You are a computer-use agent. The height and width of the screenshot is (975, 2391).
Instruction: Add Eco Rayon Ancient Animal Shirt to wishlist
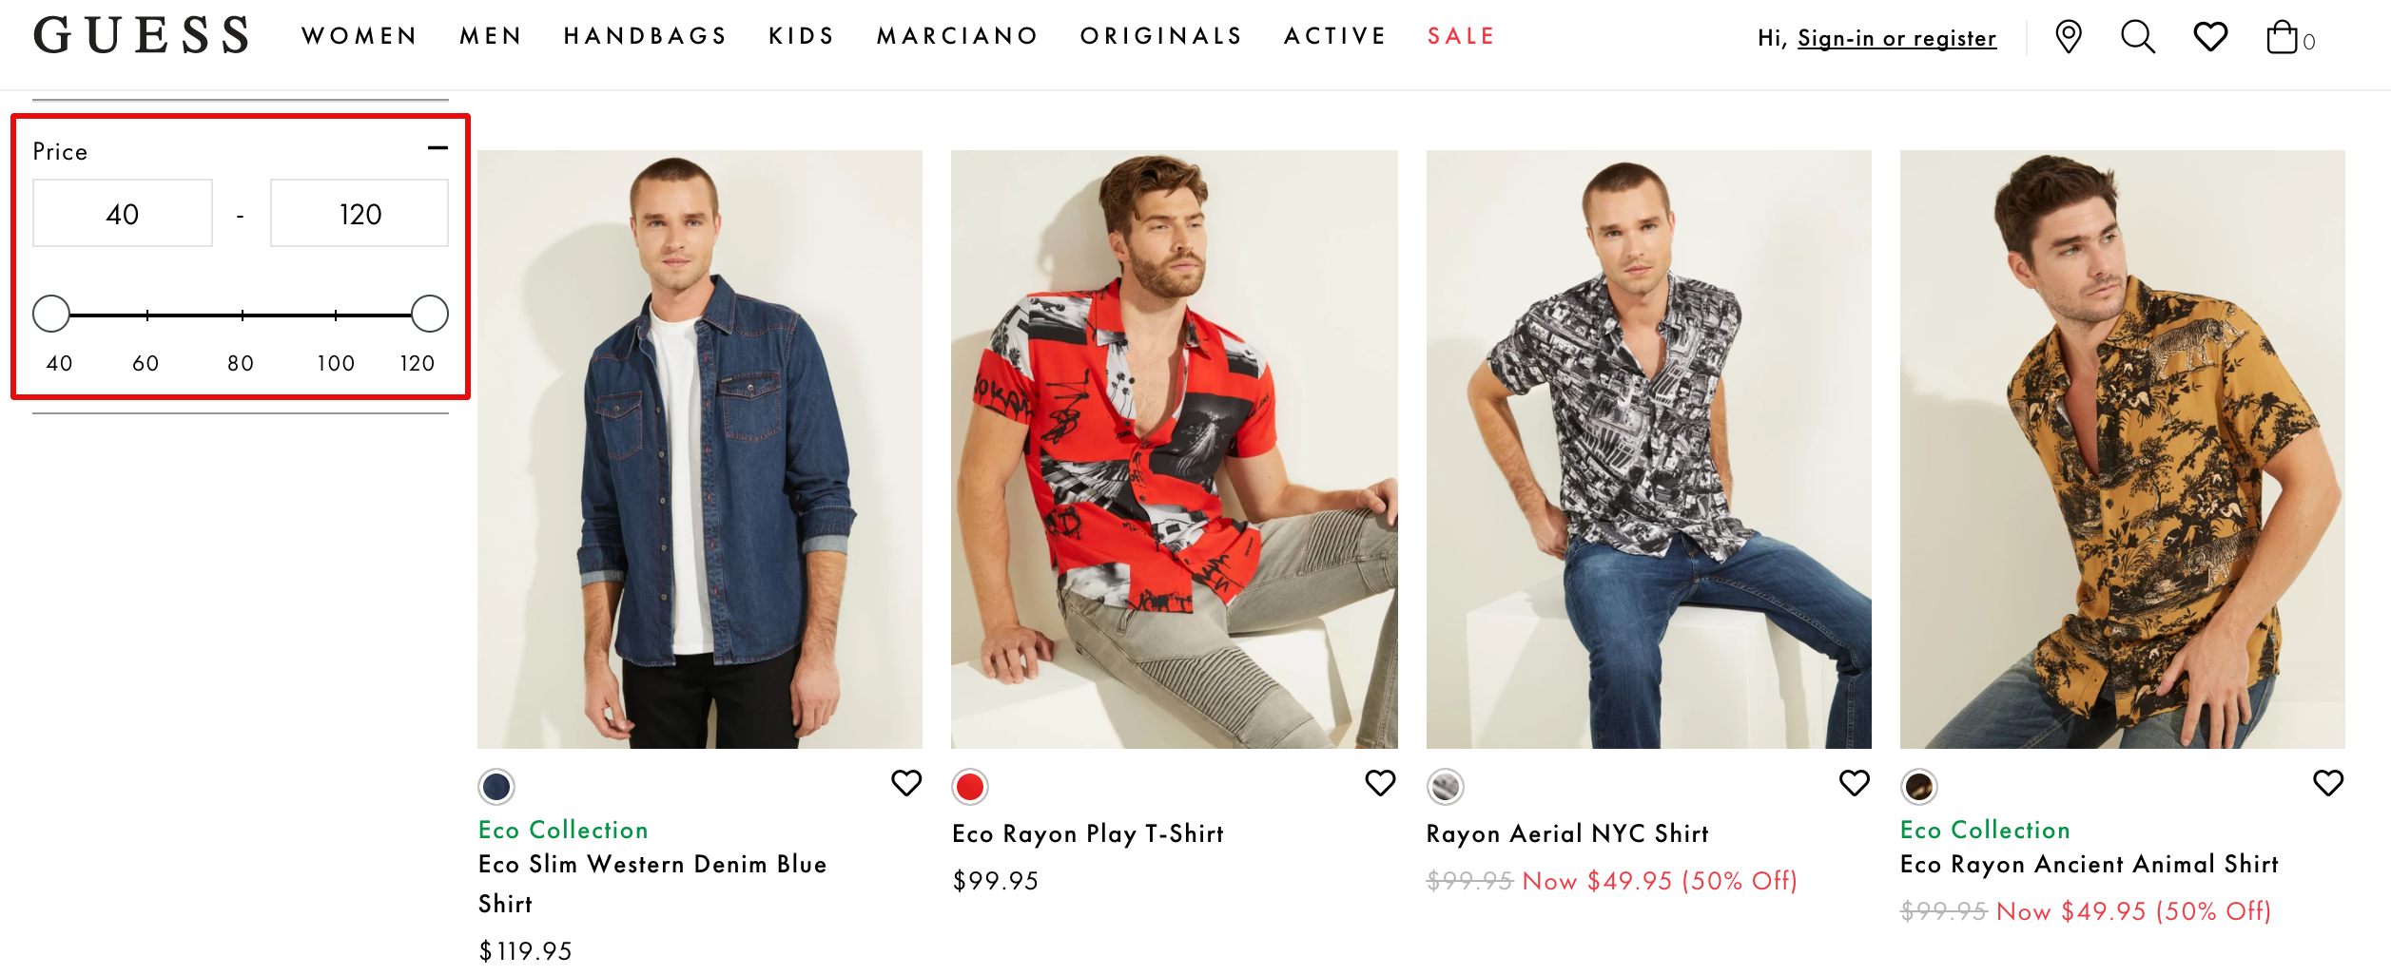pos(2327,783)
